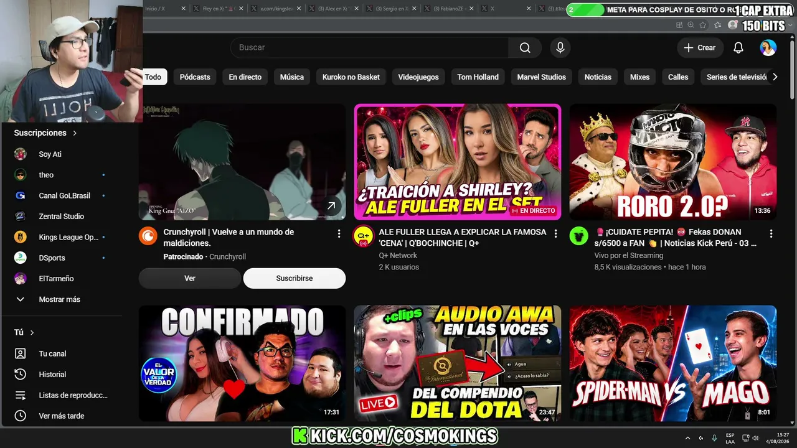Switch to the 'Fley en X' browser tab
The height and width of the screenshot is (448, 797).
click(x=217, y=9)
